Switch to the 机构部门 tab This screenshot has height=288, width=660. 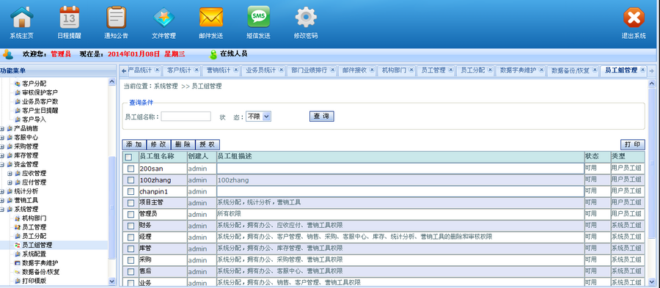[394, 70]
